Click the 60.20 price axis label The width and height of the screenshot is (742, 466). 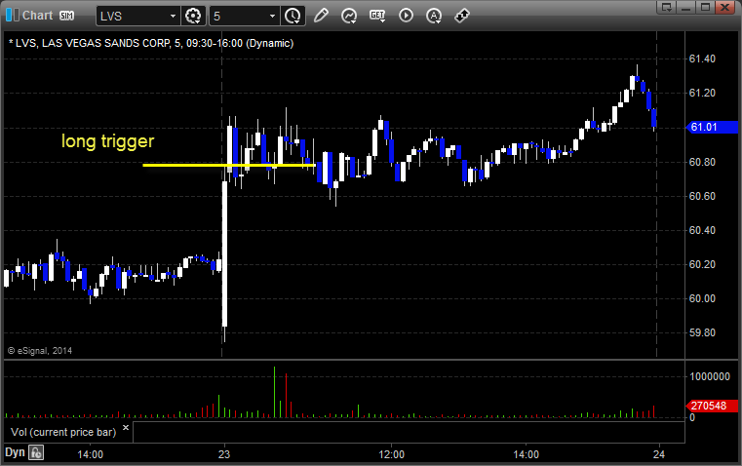pos(702,264)
